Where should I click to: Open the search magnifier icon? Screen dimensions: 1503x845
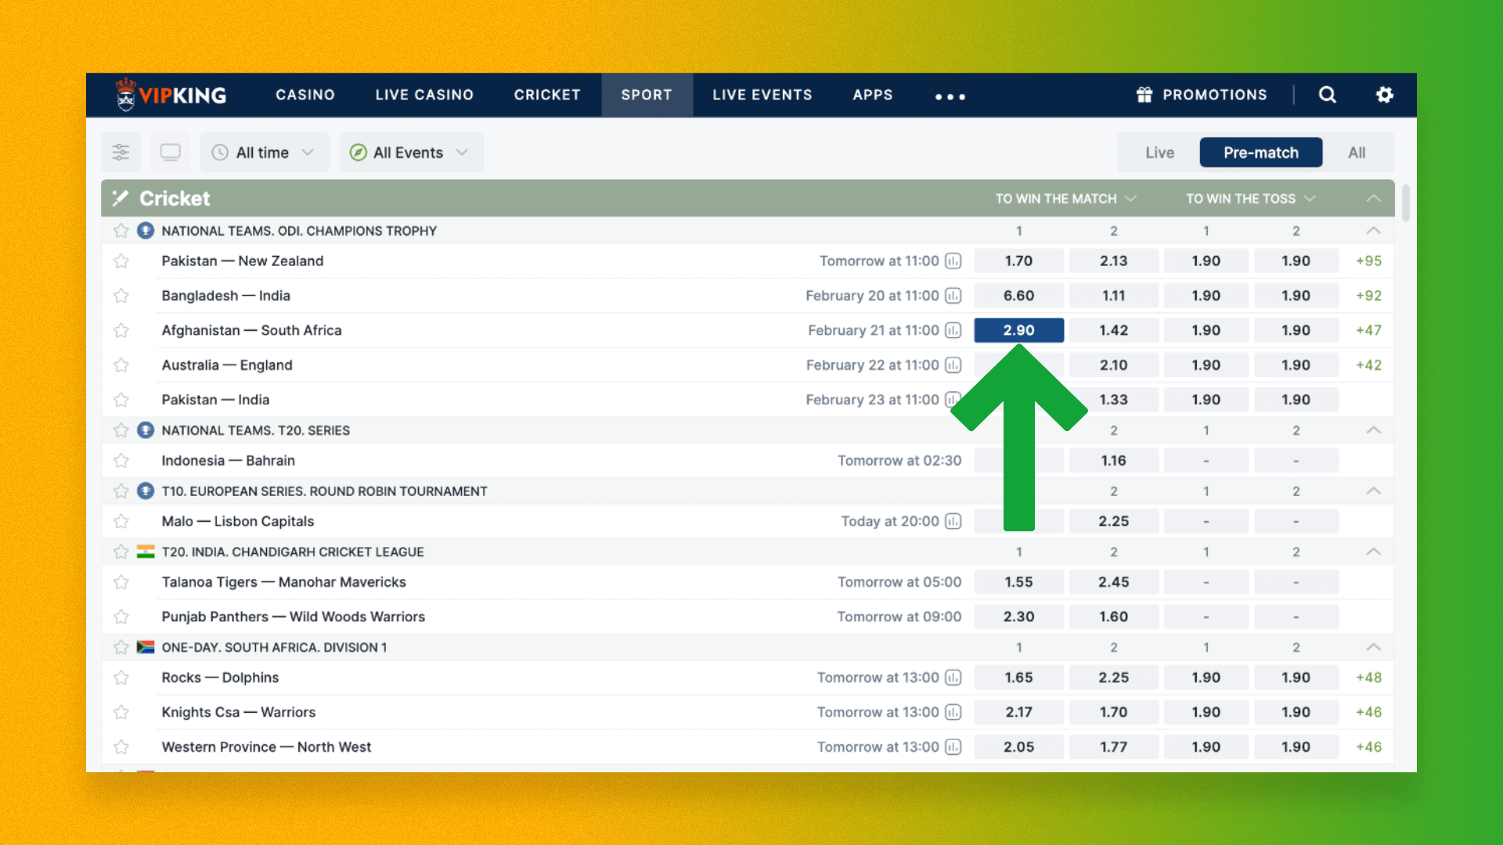(x=1327, y=95)
